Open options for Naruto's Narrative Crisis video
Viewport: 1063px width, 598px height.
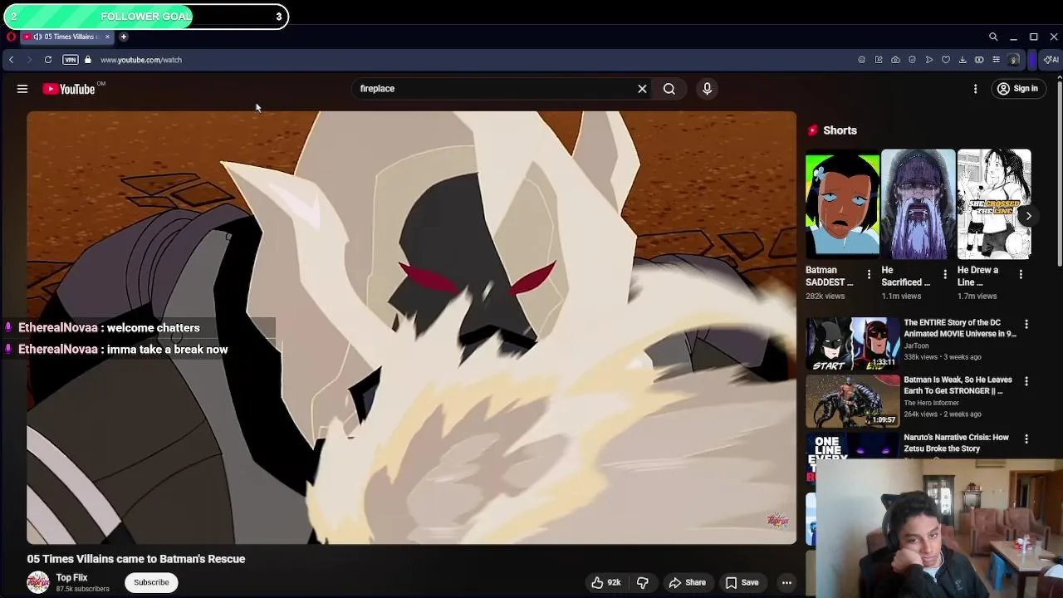click(x=1026, y=439)
